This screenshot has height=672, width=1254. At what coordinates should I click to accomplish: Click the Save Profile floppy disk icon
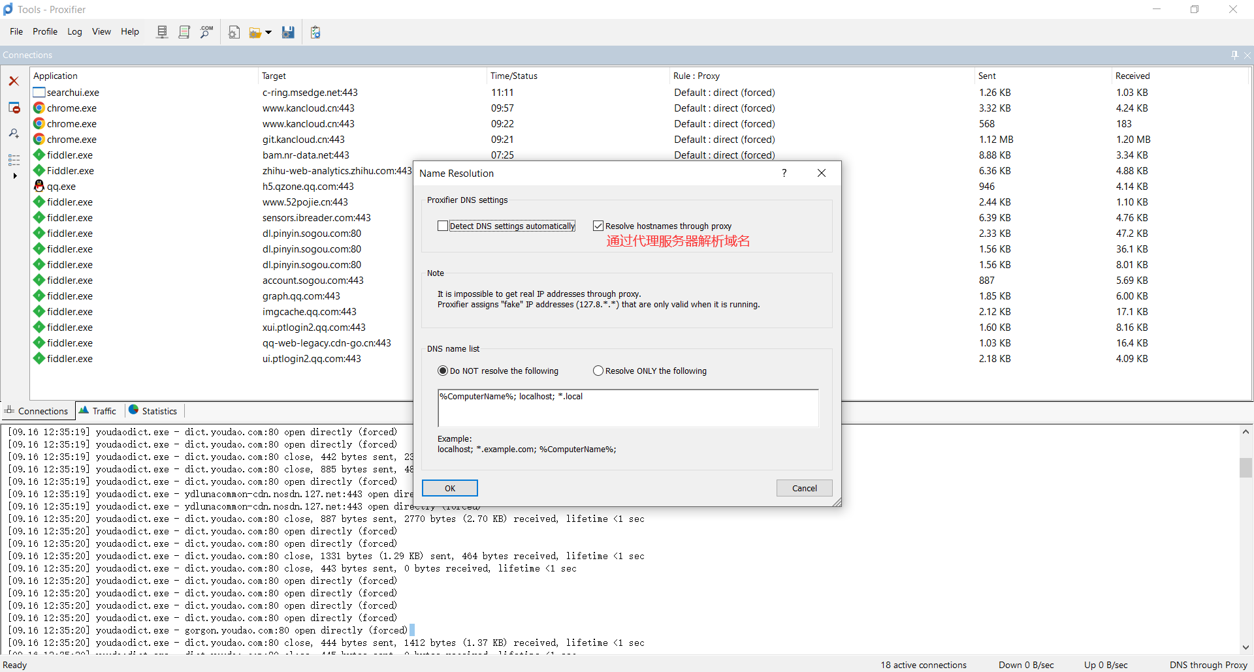288,32
